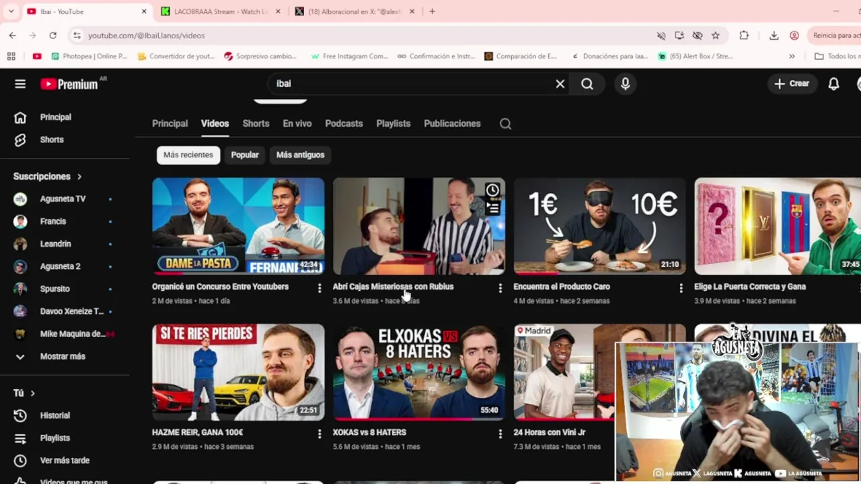Switch to the Playlists channel tab
The image size is (861, 484).
[394, 124]
